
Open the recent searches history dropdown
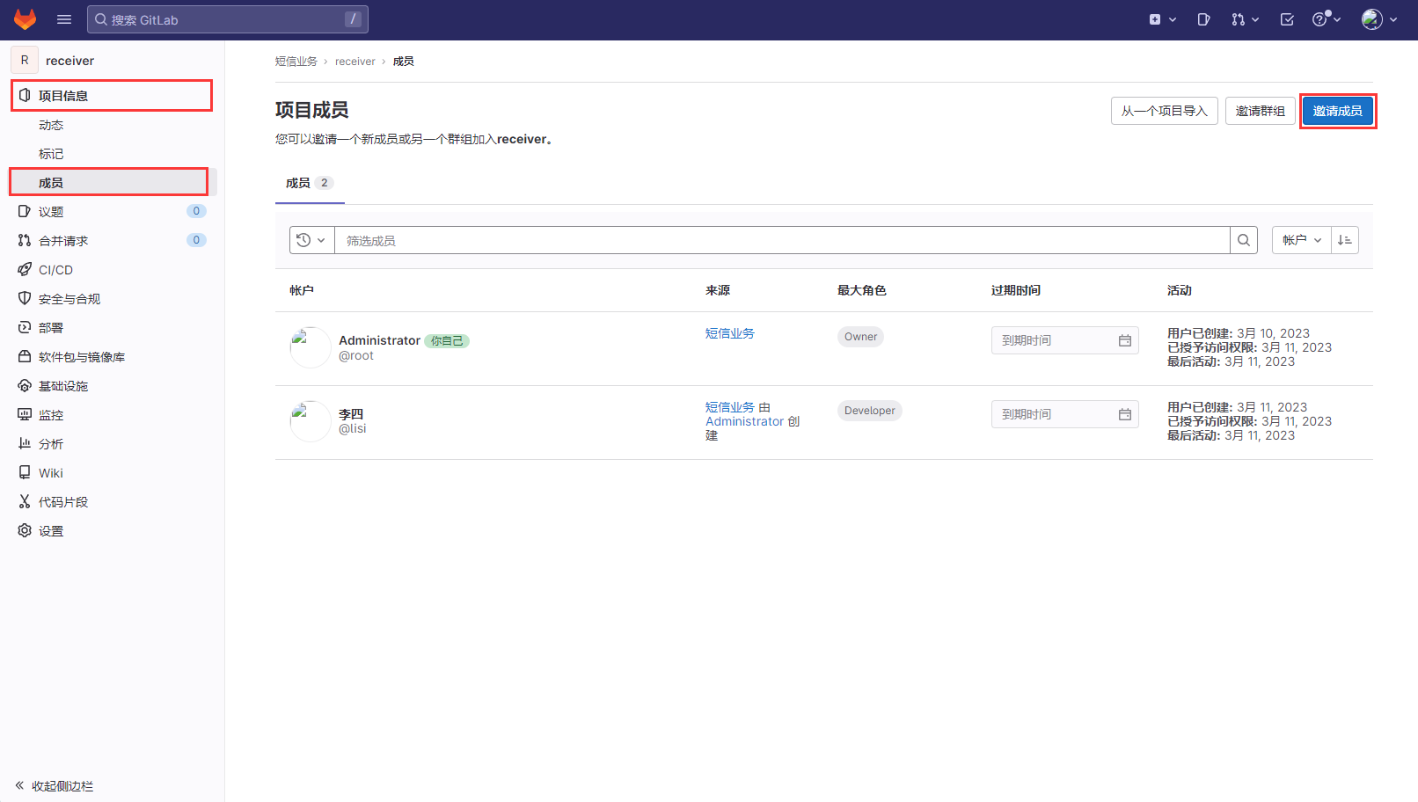point(311,240)
